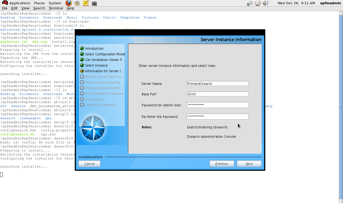
Task: Open the Tomboy Notes icon
Action: coord(86,3)
